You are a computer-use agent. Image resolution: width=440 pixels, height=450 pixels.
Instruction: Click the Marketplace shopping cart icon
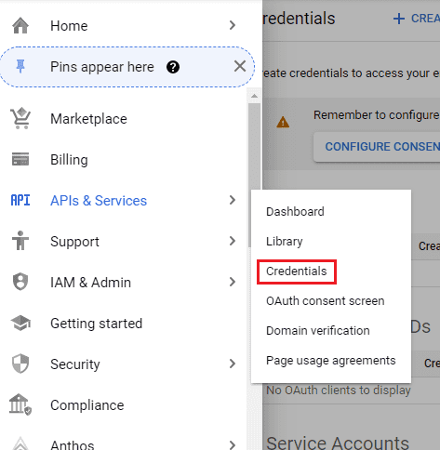coord(20,118)
